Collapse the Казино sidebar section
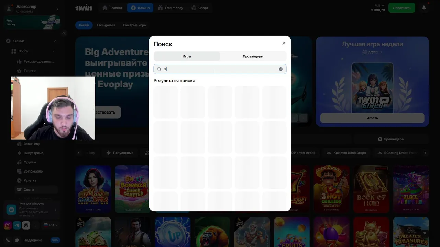The height and width of the screenshot is (247, 440). tap(55, 41)
